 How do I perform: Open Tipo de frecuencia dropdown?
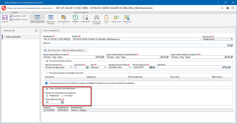pyautogui.click(x=59, y=67)
